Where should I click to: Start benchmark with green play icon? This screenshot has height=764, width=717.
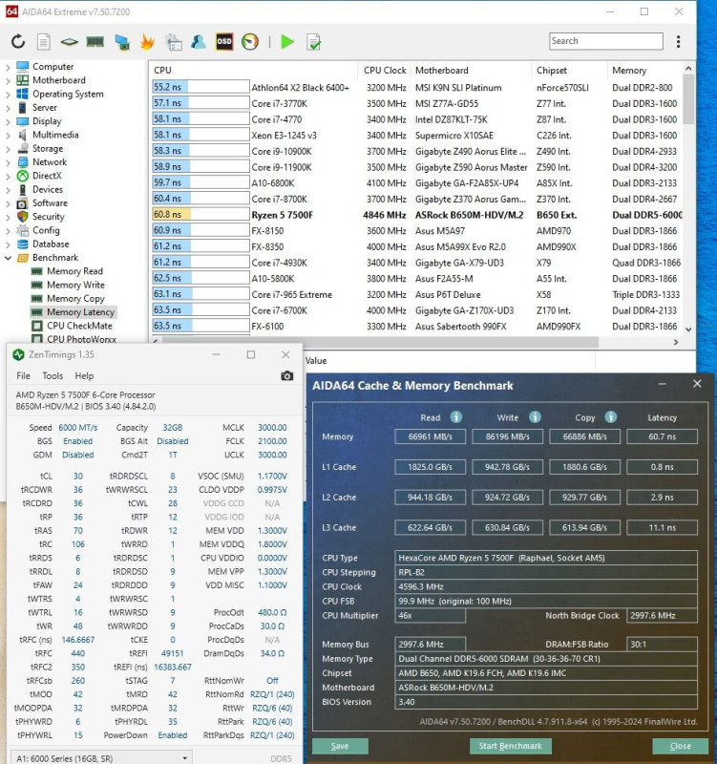tap(287, 41)
